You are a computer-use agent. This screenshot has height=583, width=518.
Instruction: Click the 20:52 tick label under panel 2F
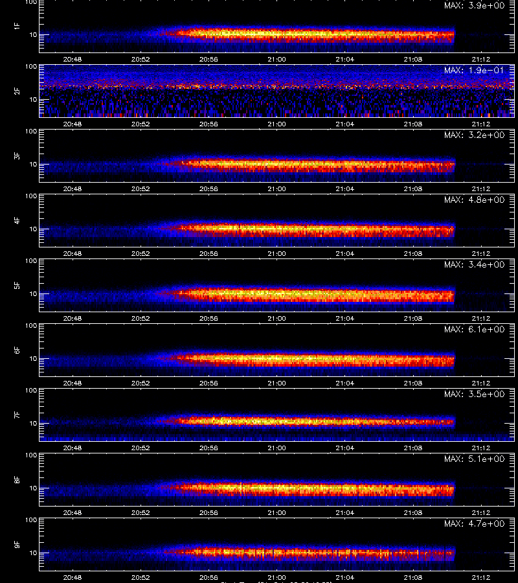141,124
